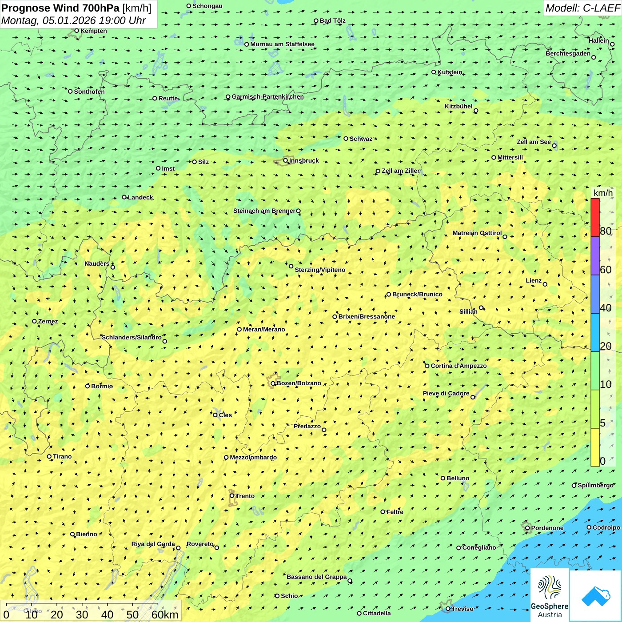Image resolution: width=622 pixels, height=622 pixels.
Task: Click the 'Matrei in Osttirol' label
Action: click(477, 233)
